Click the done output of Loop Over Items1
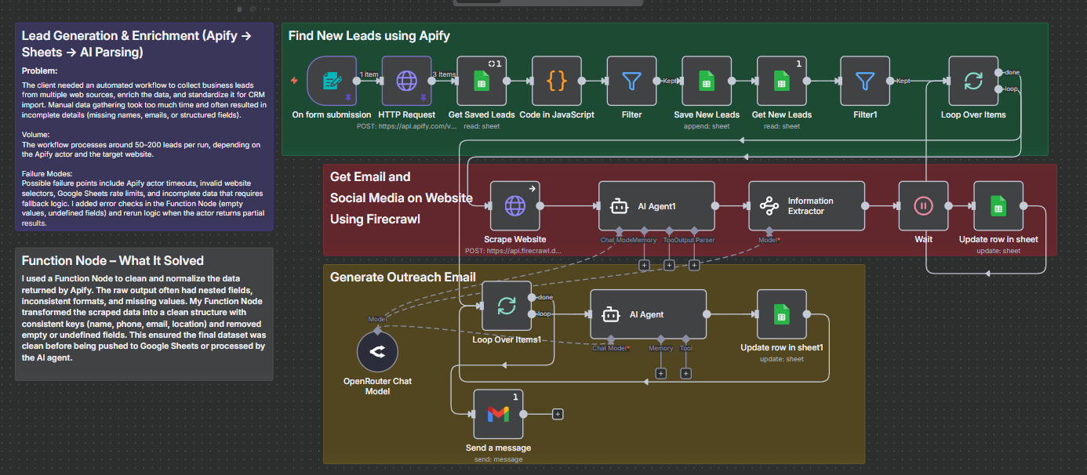Image resolution: width=1087 pixels, height=475 pixels. coord(533,298)
